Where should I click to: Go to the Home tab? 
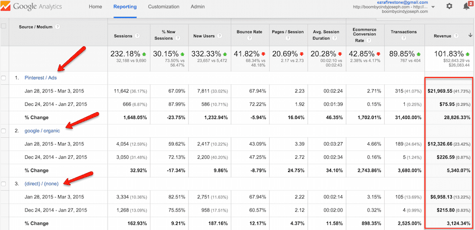click(x=95, y=7)
